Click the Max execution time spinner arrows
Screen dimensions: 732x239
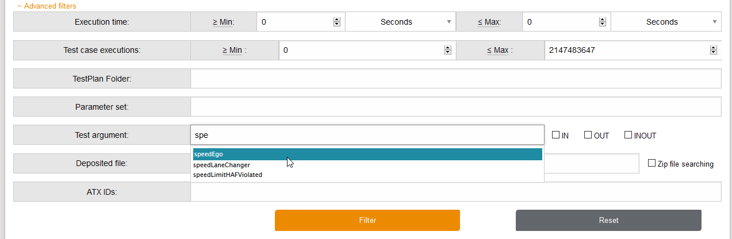point(603,22)
